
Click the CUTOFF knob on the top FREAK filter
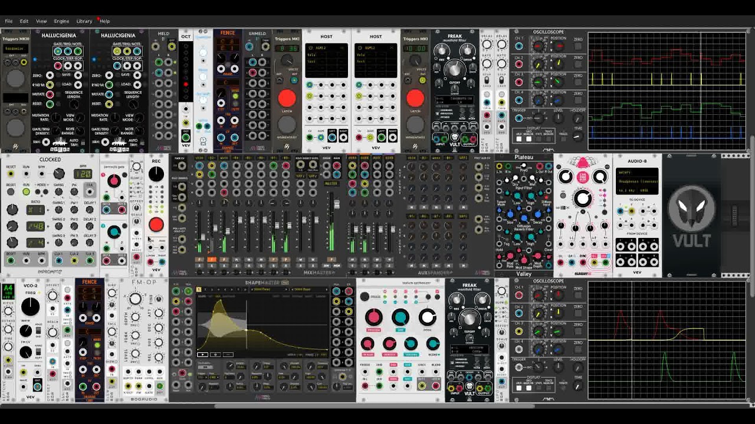point(455,70)
